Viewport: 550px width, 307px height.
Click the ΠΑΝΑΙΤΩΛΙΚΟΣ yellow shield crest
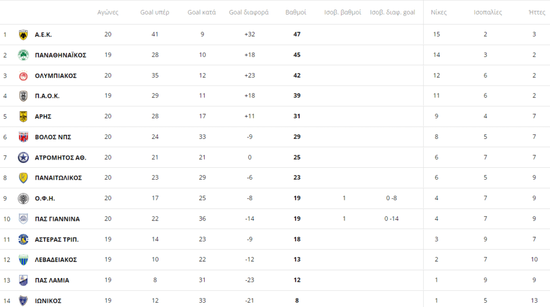pos(23,178)
